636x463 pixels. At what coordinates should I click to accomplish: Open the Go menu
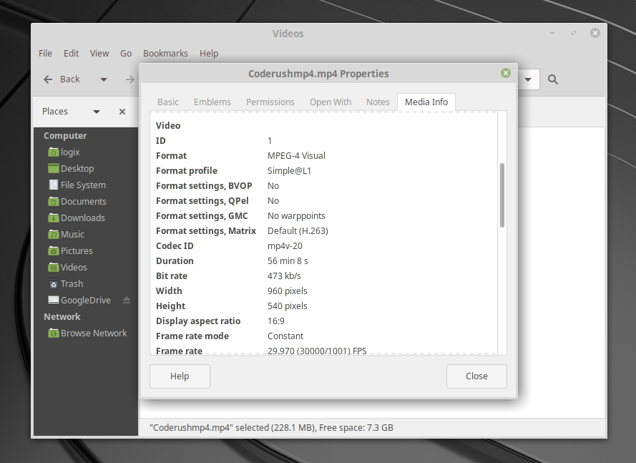[x=126, y=53]
